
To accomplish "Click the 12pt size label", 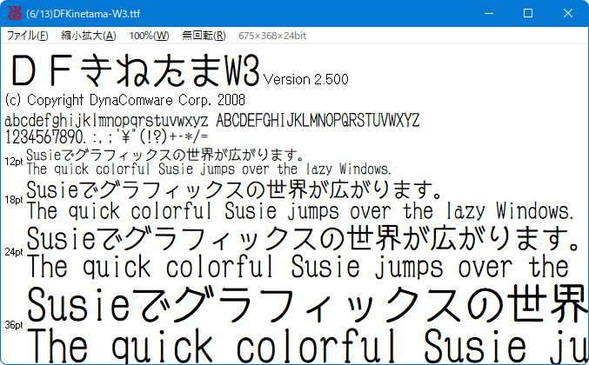I will tap(14, 162).
